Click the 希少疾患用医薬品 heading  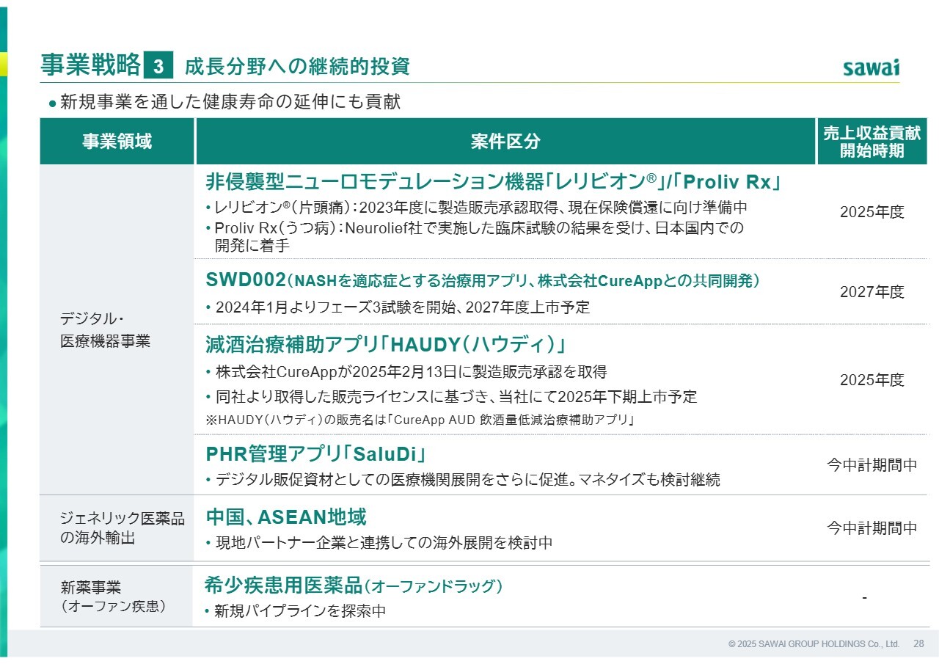(x=354, y=585)
